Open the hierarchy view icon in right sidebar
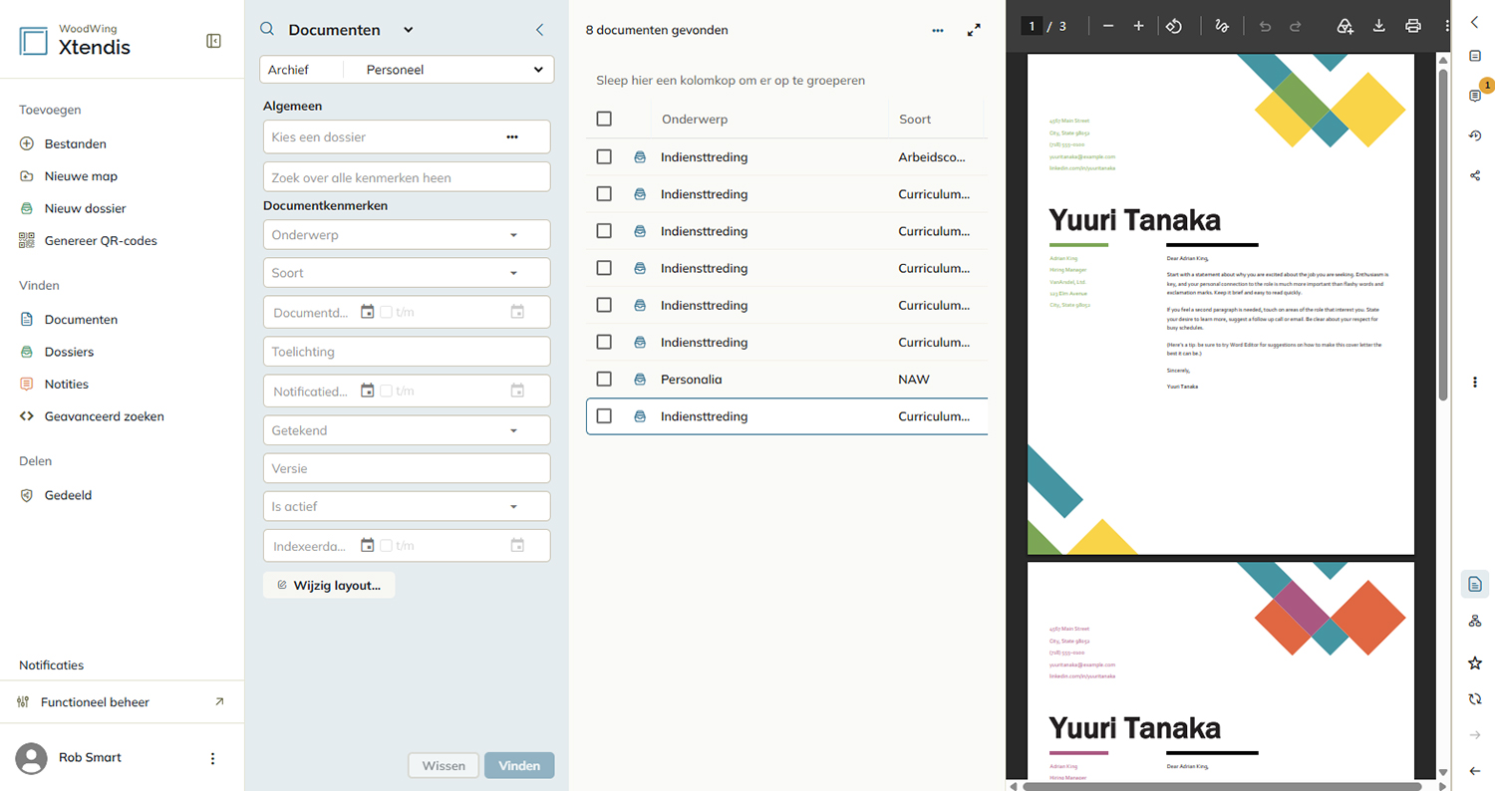This screenshot has height=791, width=1495. tap(1475, 622)
